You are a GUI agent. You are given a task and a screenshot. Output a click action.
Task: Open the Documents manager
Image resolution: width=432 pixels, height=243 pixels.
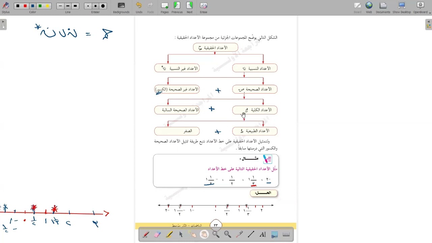click(383, 7)
